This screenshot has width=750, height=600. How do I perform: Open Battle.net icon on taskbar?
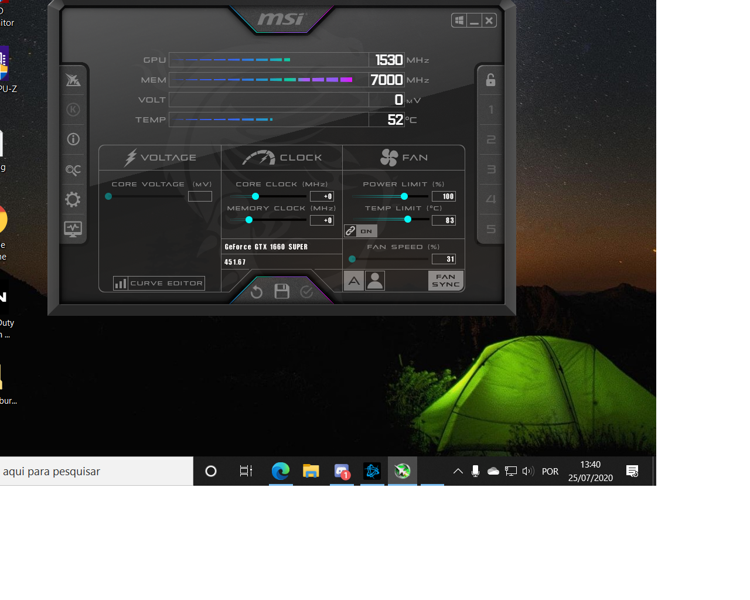coord(372,471)
